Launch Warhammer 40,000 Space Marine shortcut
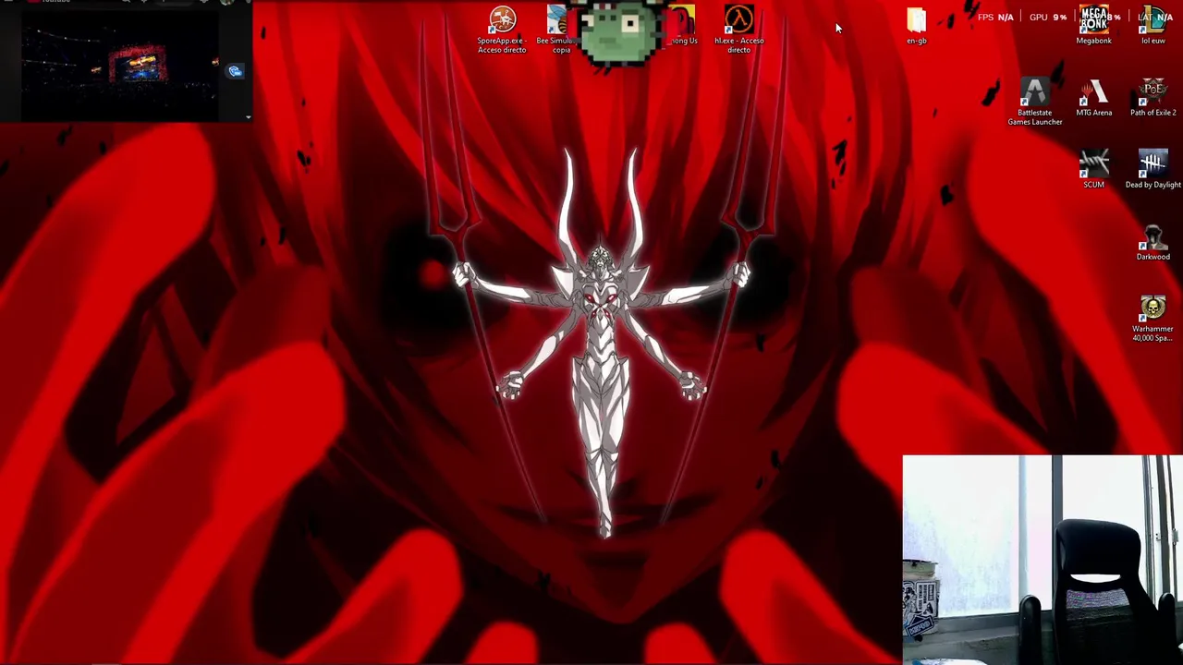Image resolution: width=1183 pixels, height=665 pixels. (1153, 319)
